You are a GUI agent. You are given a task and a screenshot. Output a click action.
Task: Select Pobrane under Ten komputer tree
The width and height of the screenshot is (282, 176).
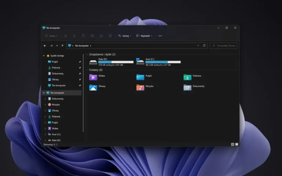(56, 117)
